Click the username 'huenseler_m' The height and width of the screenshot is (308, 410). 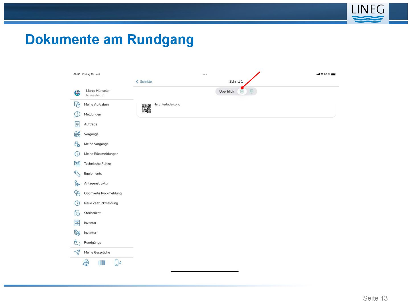(x=95, y=95)
